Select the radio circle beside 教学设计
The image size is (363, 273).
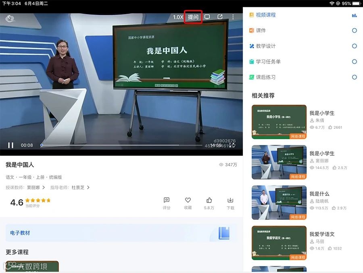click(354, 46)
